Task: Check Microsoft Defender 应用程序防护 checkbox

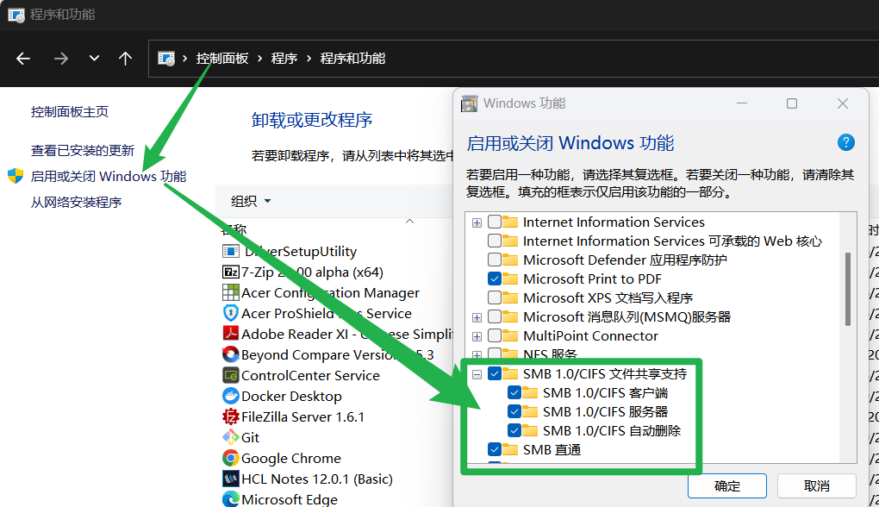Action: [x=495, y=260]
